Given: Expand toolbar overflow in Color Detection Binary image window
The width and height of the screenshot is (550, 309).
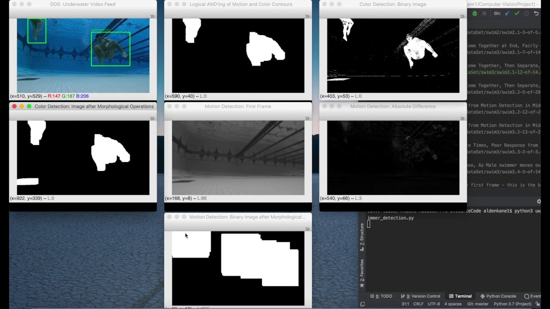Looking at the screenshot, I should (x=462, y=16).
